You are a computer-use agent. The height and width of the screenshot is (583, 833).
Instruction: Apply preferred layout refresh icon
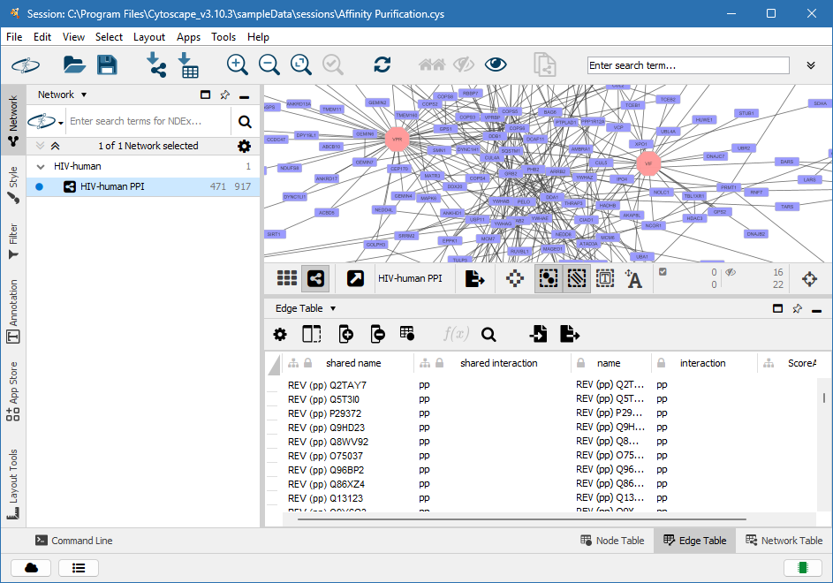tap(382, 64)
